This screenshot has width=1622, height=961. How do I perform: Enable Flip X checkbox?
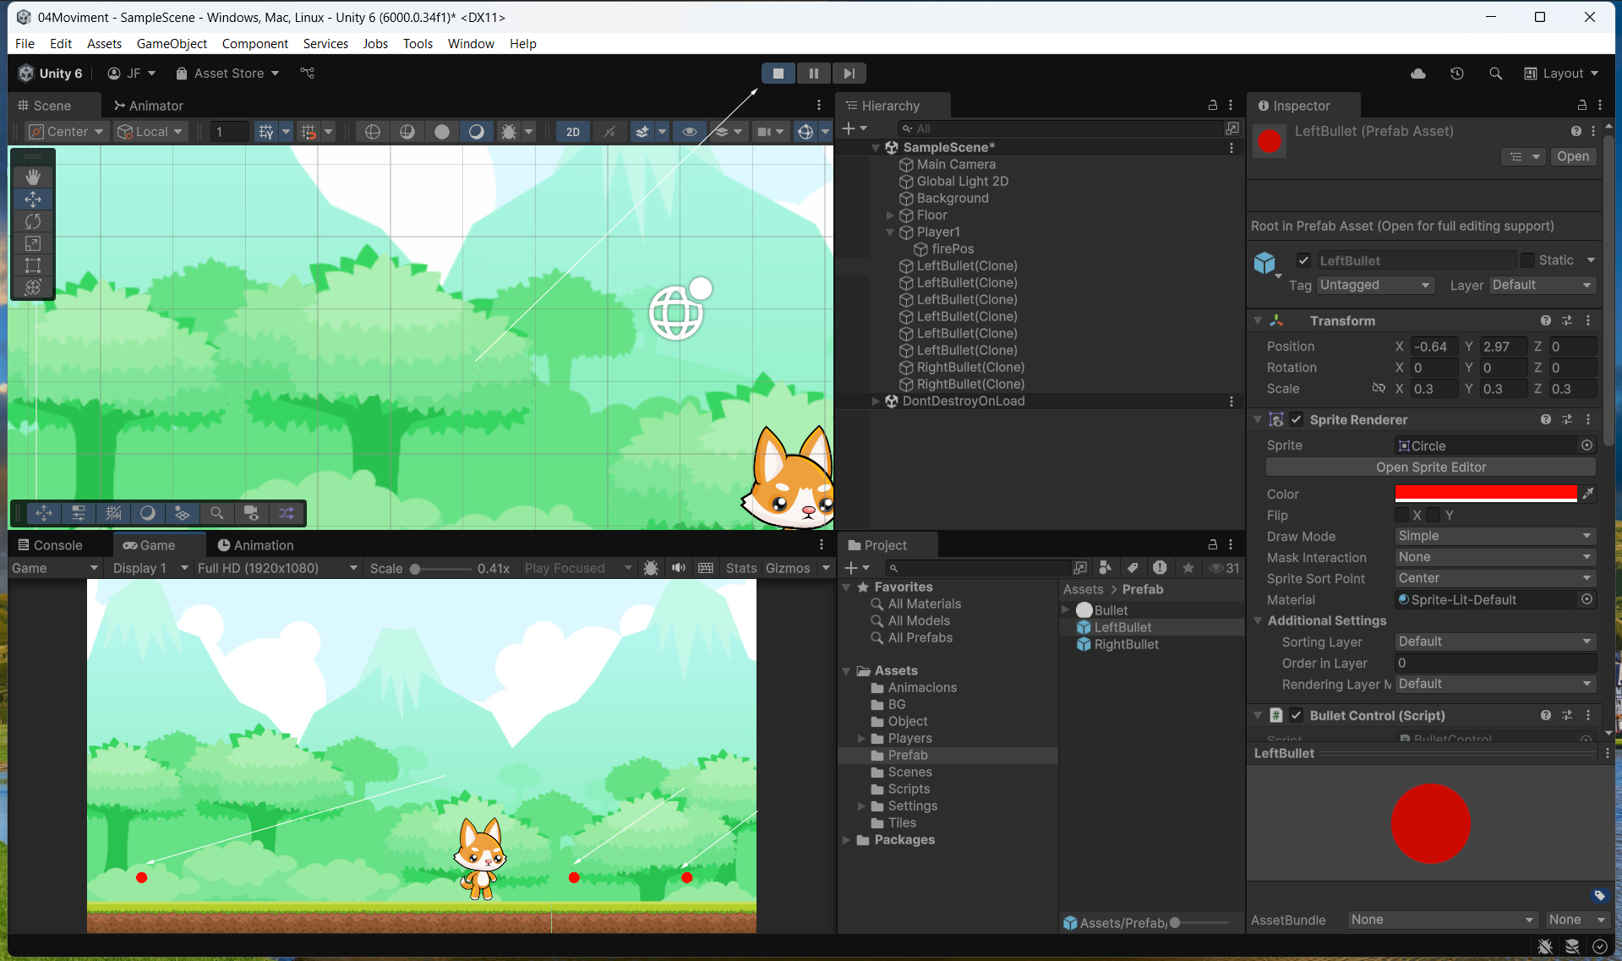1402,516
